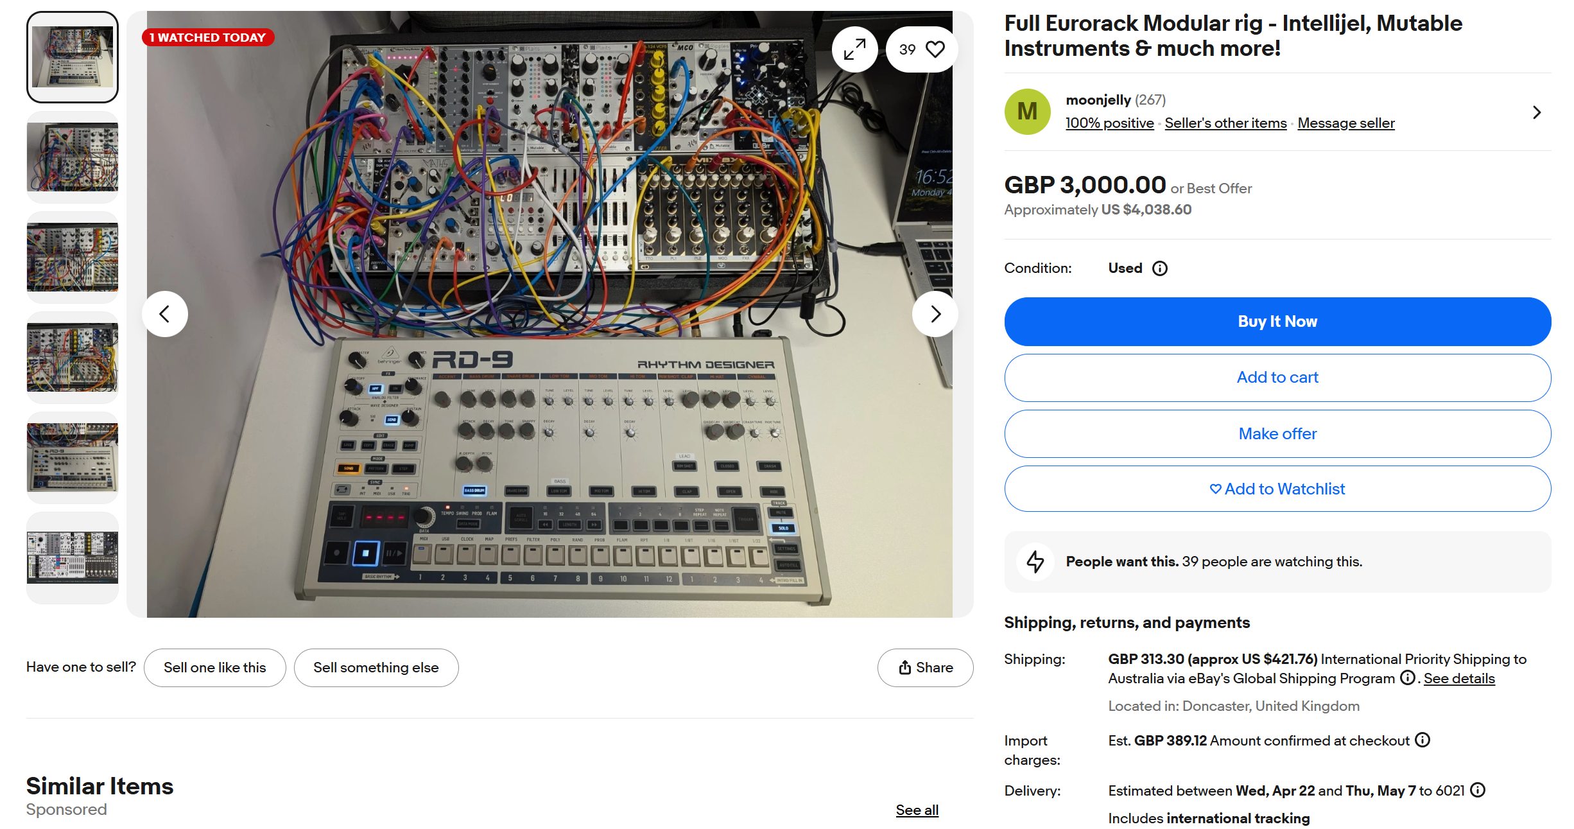Click Add to cart
Viewport: 1574px width, 829px height.
1277,378
